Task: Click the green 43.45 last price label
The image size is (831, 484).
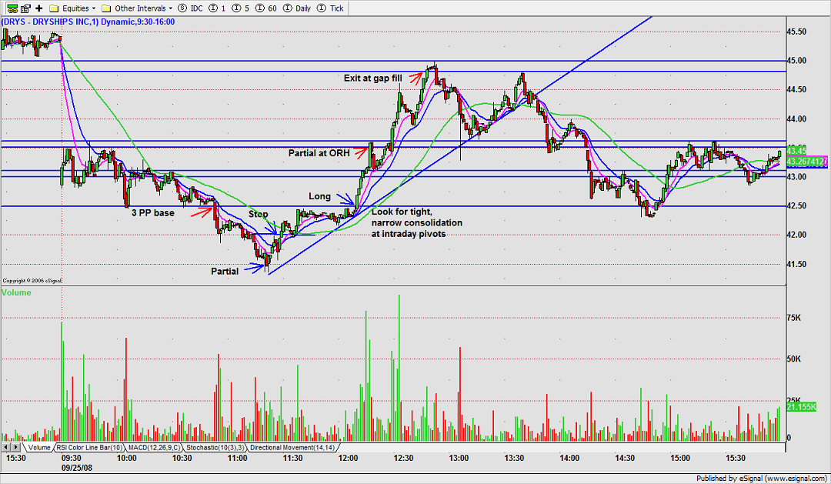Action: 796,151
